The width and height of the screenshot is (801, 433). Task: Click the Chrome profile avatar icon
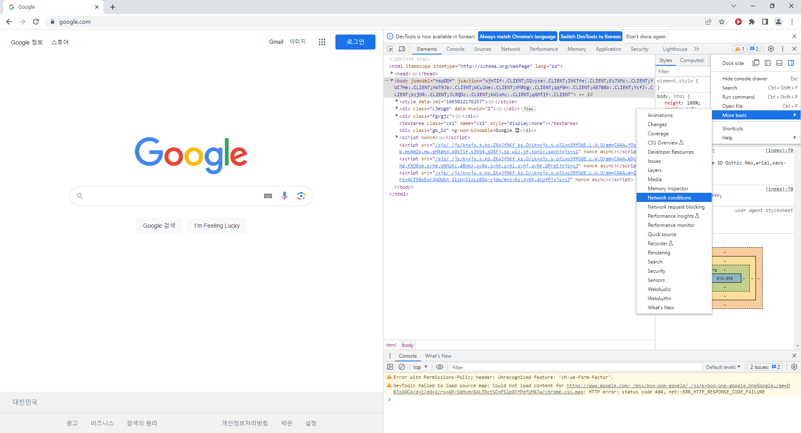click(778, 22)
